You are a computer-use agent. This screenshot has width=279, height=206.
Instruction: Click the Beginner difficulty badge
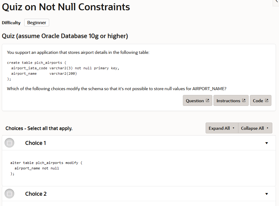37,23
